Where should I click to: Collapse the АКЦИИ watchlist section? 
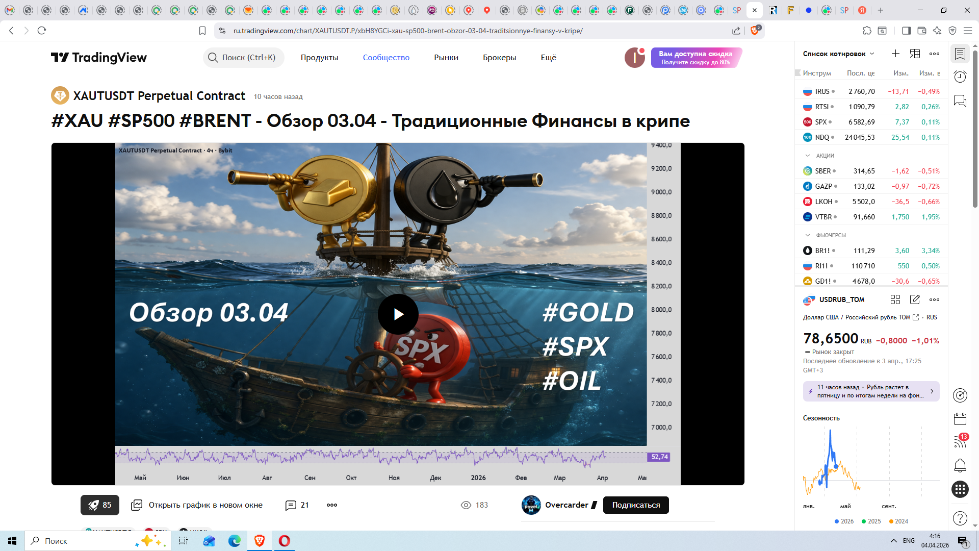click(808, 156)
